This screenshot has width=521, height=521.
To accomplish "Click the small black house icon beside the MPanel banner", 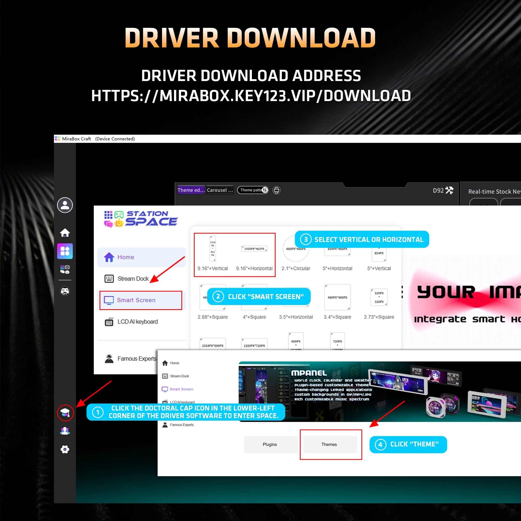I will pyautogui.click(x=165, y=363).
